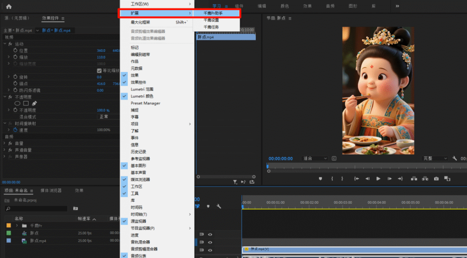Screen dimensions: 467x258
Task: Click the Home icon at top left
Action: (x=9, y=6)
